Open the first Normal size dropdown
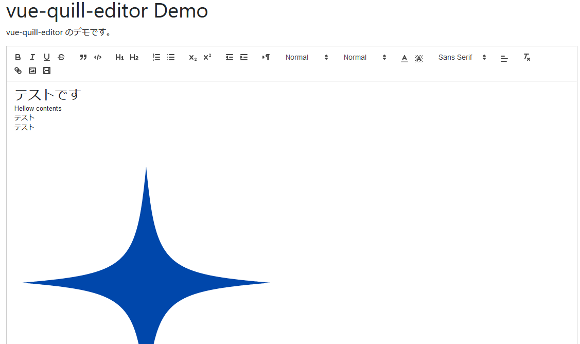580x344 pixels. (x=307, y=57)
